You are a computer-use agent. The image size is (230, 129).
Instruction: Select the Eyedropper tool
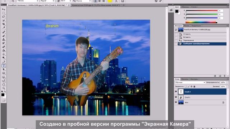coord(4,28)
